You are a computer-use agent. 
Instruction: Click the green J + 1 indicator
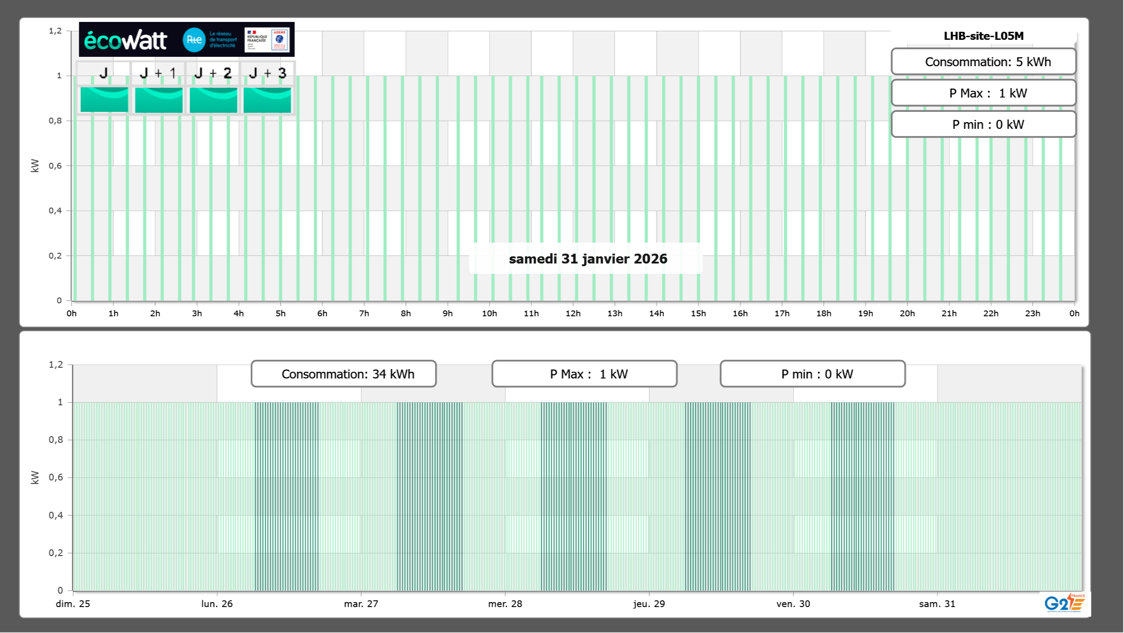(158, 100)
